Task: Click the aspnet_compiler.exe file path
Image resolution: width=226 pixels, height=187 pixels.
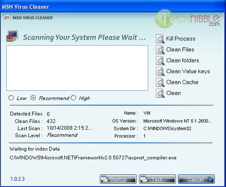Action: tap(93, 158)
